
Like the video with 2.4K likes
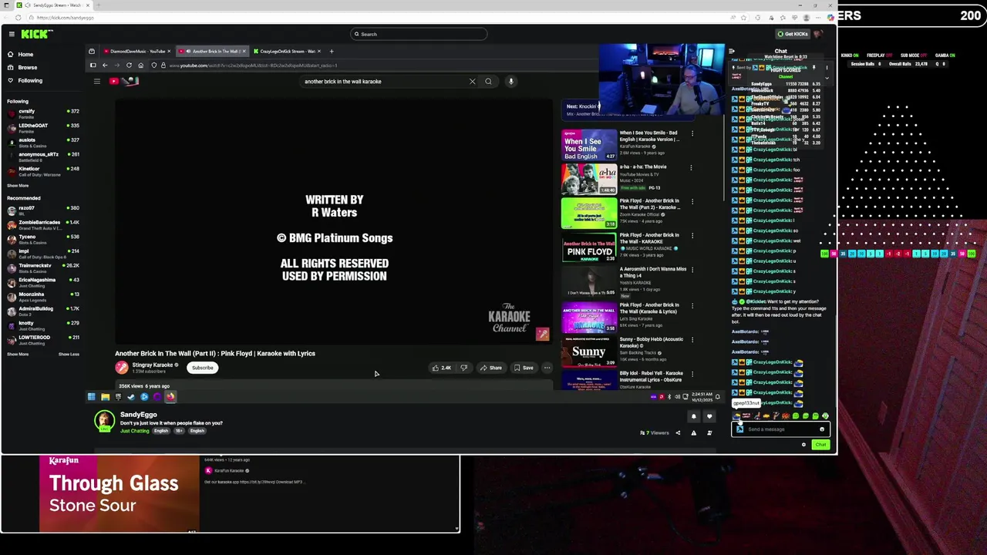click(x=441, y=368)
